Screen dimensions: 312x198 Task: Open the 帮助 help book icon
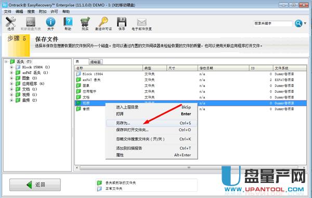tap(68, 22)
